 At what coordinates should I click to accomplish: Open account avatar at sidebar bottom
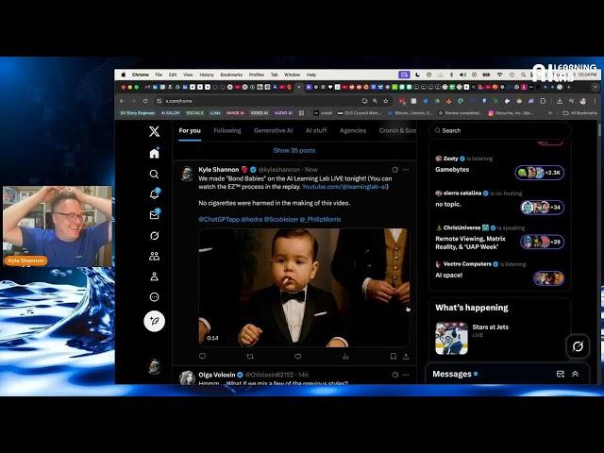pyautogui.click(x=154, y=367)
